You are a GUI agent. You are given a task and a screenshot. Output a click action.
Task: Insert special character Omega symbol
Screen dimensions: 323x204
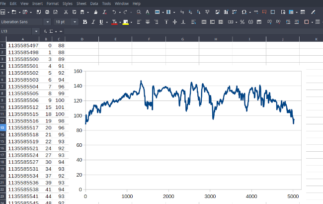[x=243, y=11]
